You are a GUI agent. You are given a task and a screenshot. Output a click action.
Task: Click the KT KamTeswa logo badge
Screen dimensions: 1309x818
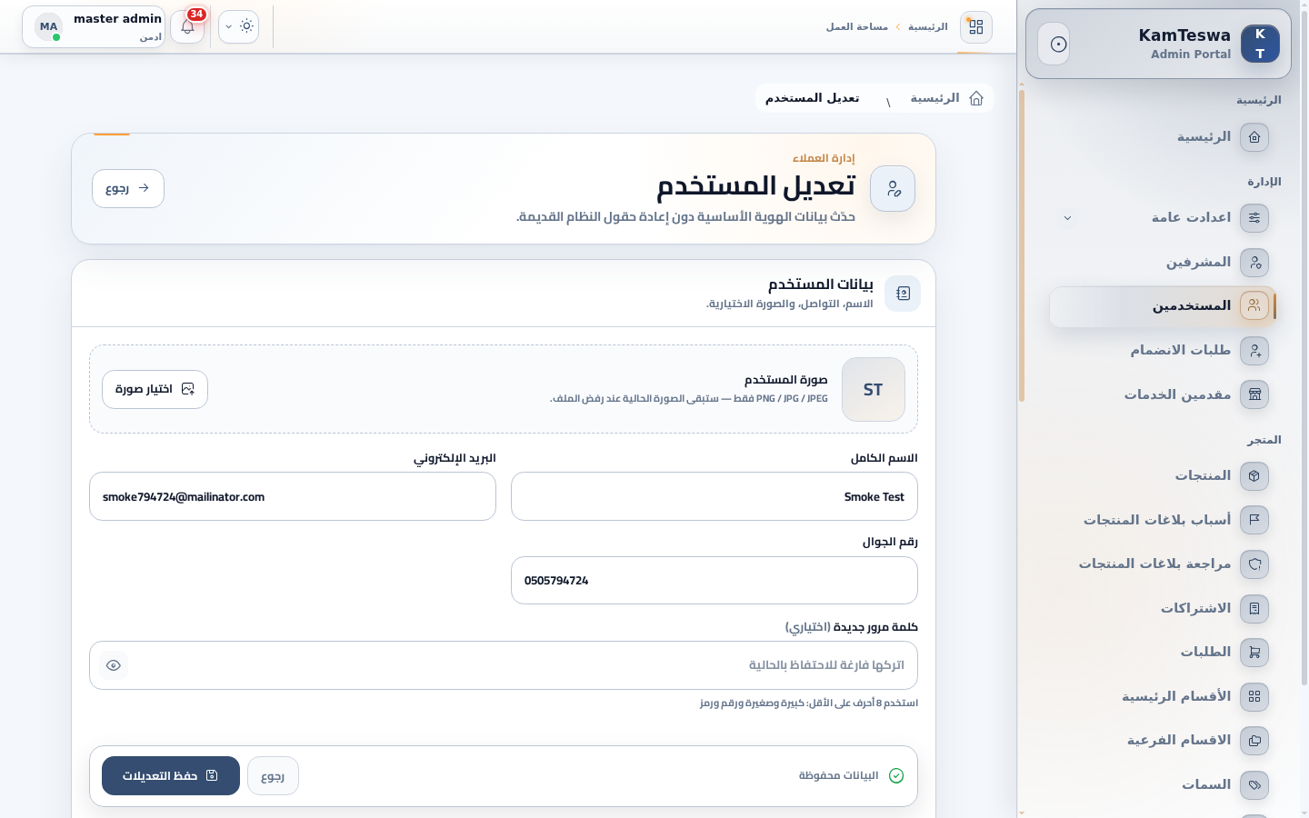[x=1260, y=44]
